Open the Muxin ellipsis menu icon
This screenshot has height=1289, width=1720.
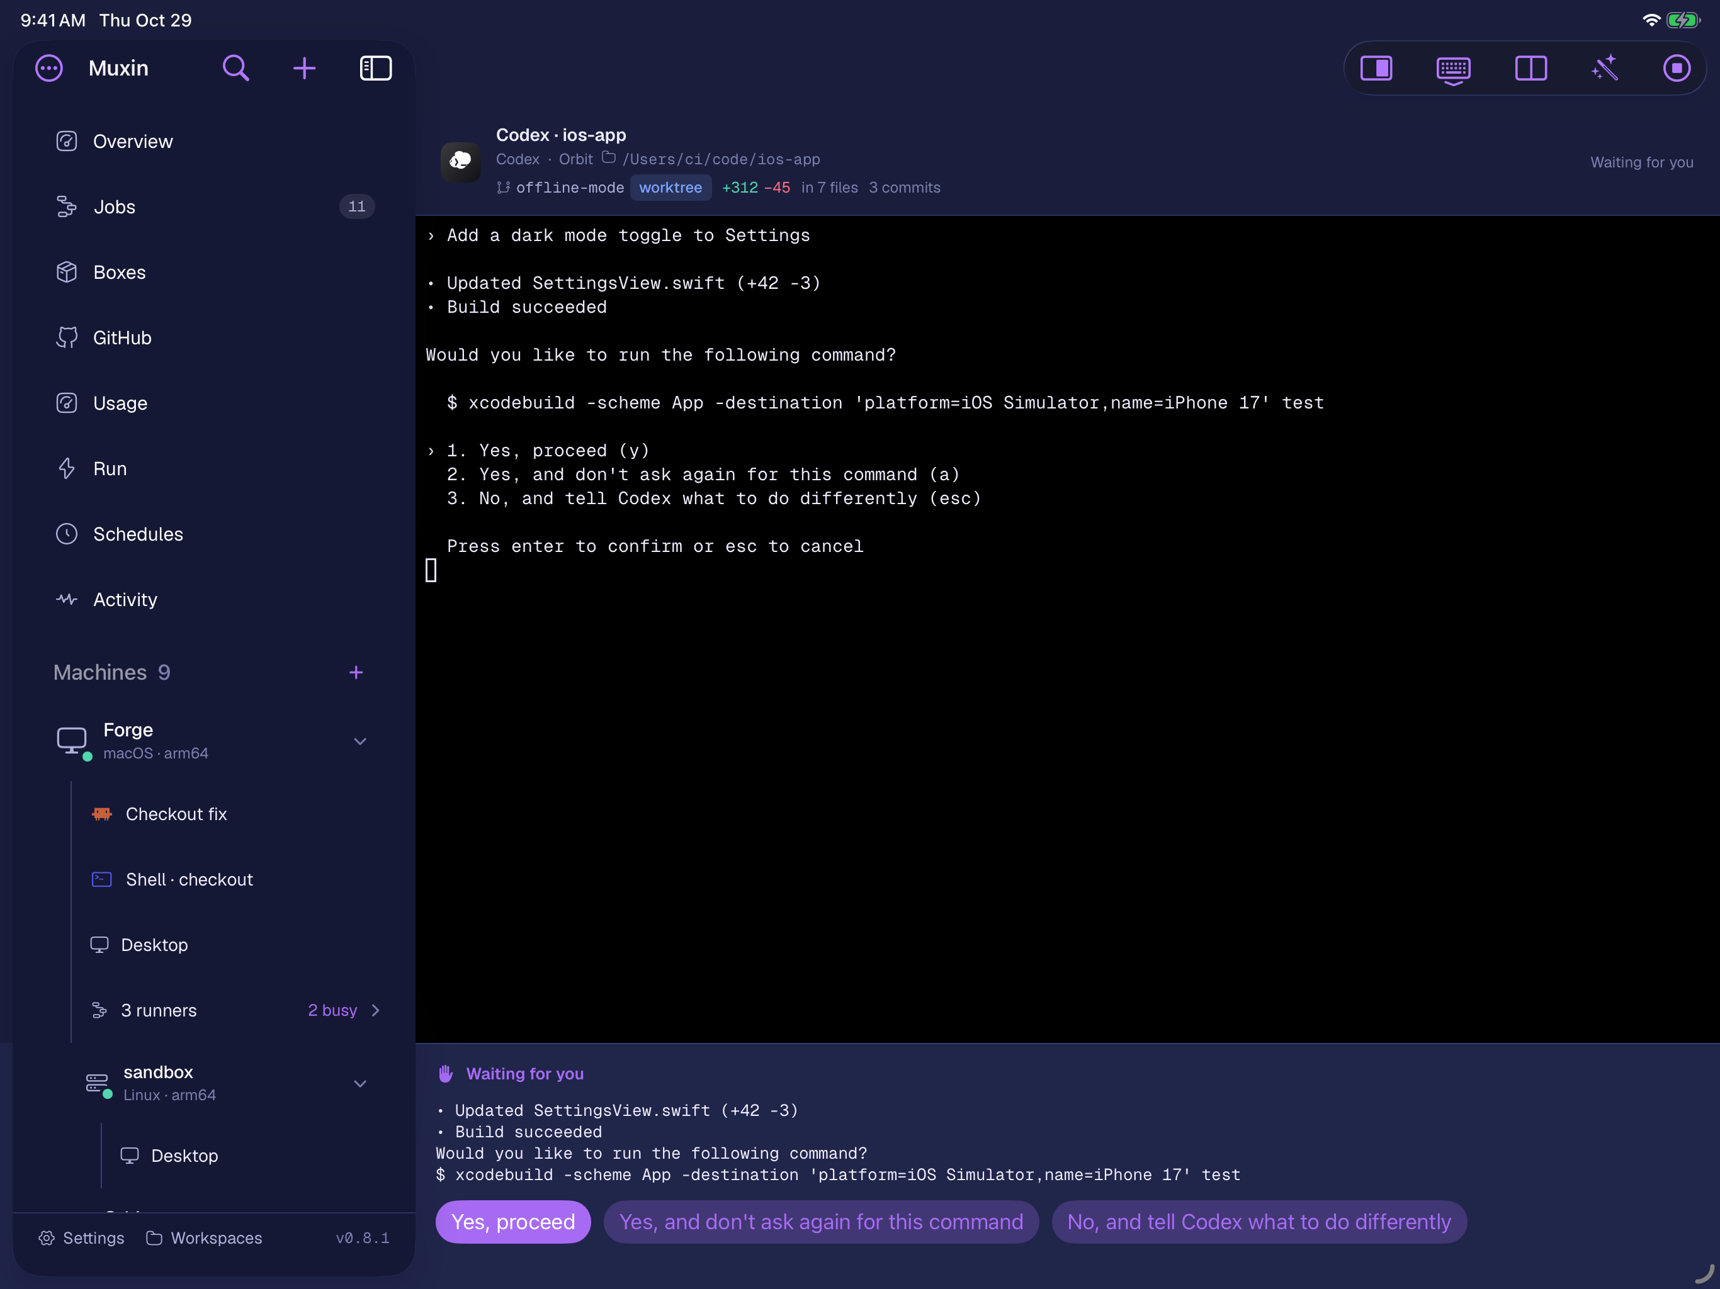pyautogui.click(x=49, y=69)
